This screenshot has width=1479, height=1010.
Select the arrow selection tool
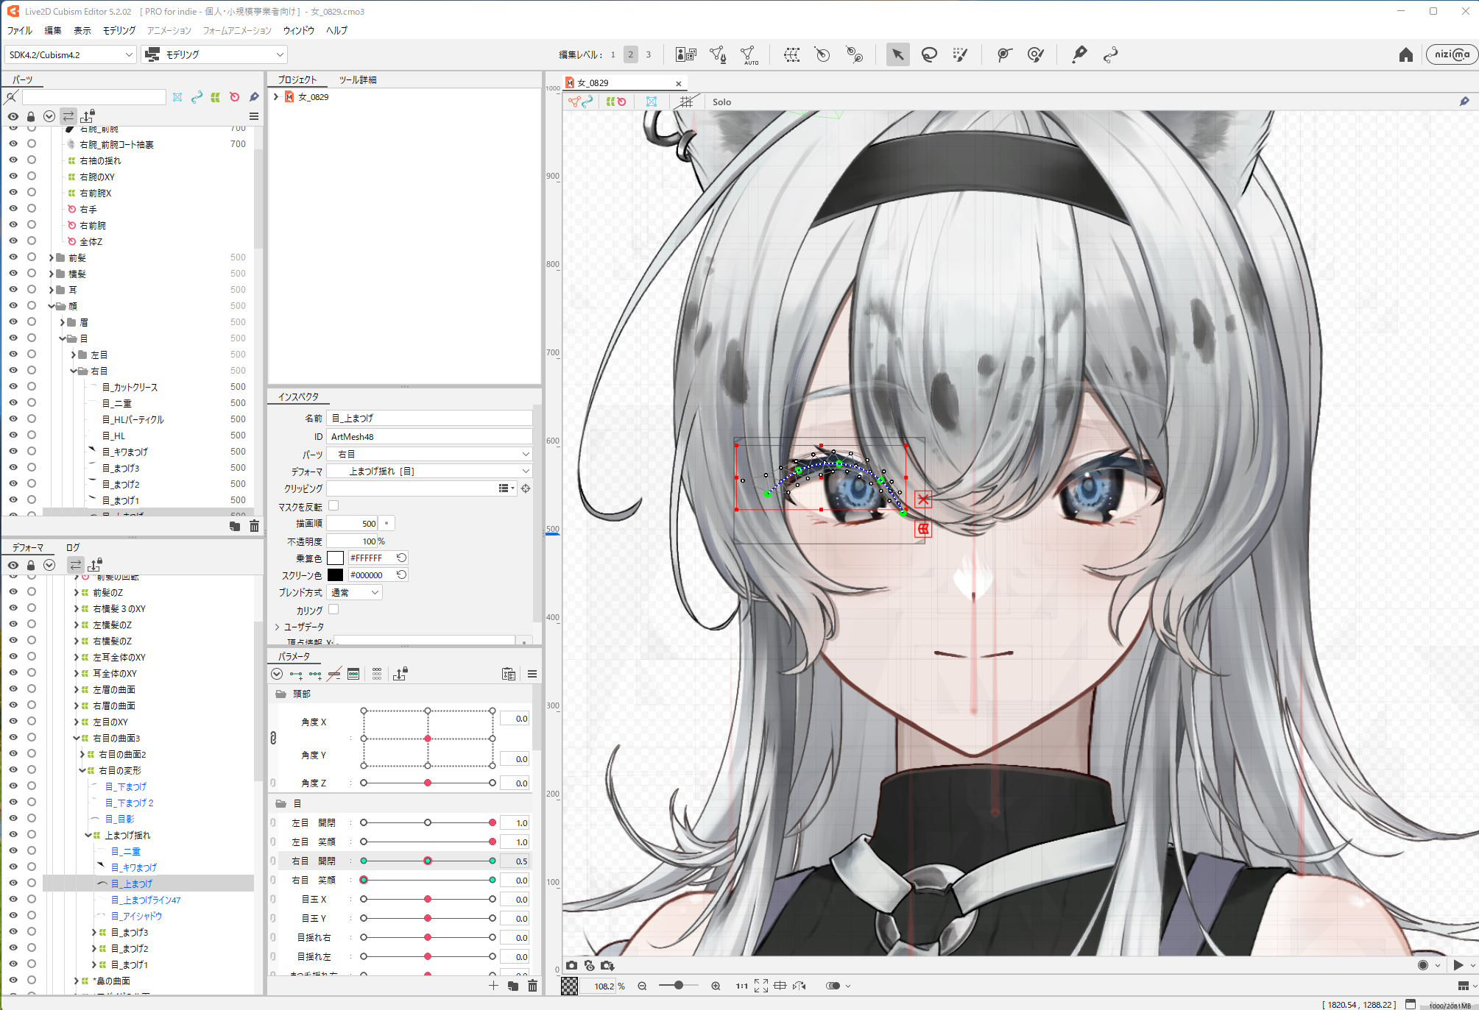coord(897,54)
